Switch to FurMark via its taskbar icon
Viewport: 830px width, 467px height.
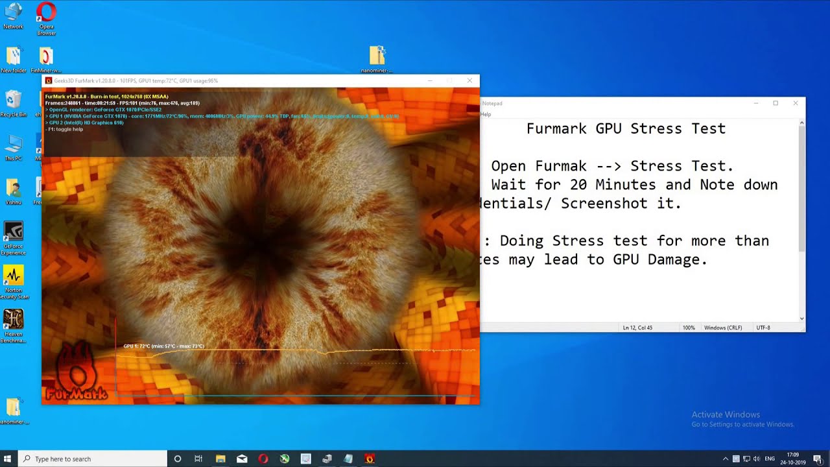click(370, 459)
